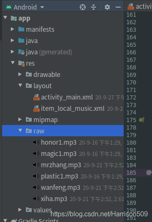Click the xiha.mp3 audio icon
The width and height of the screenshot is (152, 222).
point(36,199)
